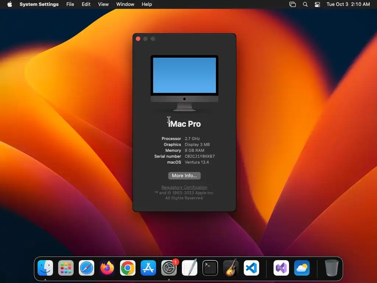Open the Apple menu
This screenshot has width=377, height=283.
(x=10, y=4)
